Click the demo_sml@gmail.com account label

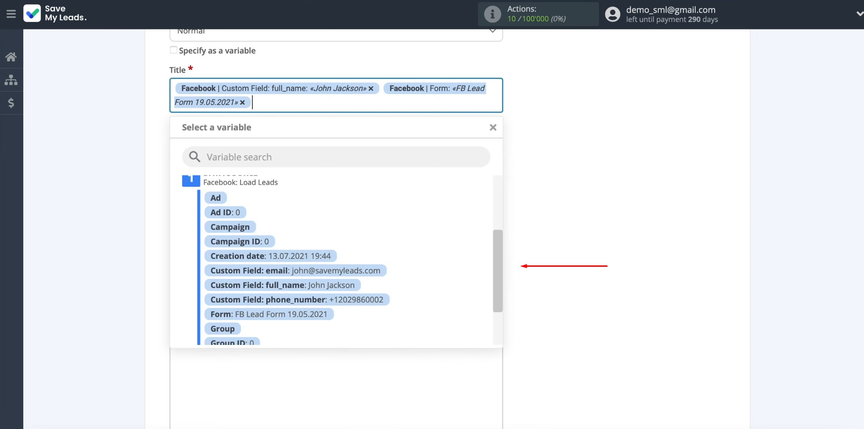[671, 10]
